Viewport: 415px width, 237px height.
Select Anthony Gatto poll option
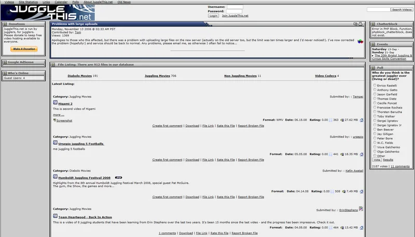[x=375, y=90]
